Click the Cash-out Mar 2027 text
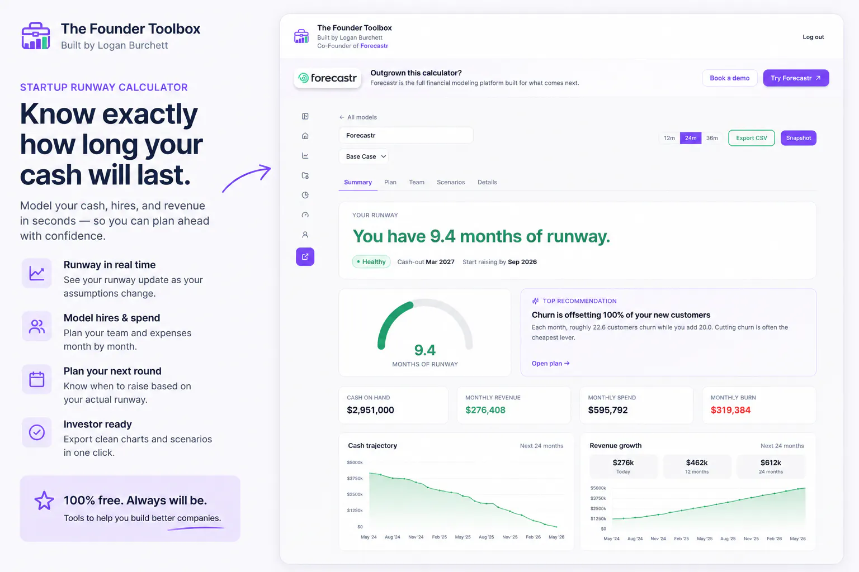Screen dimensions: 859x572 pos(426,261)
